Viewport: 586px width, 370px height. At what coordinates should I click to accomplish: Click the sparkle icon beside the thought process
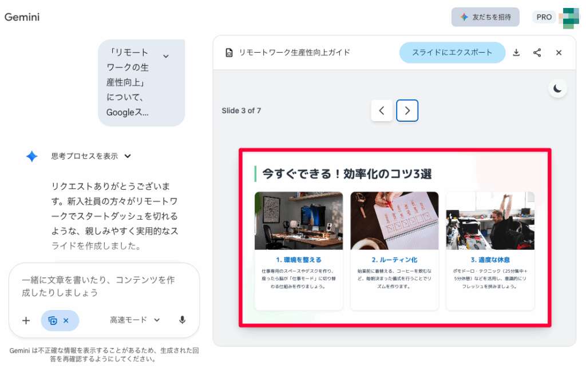(x=33, y=155)
